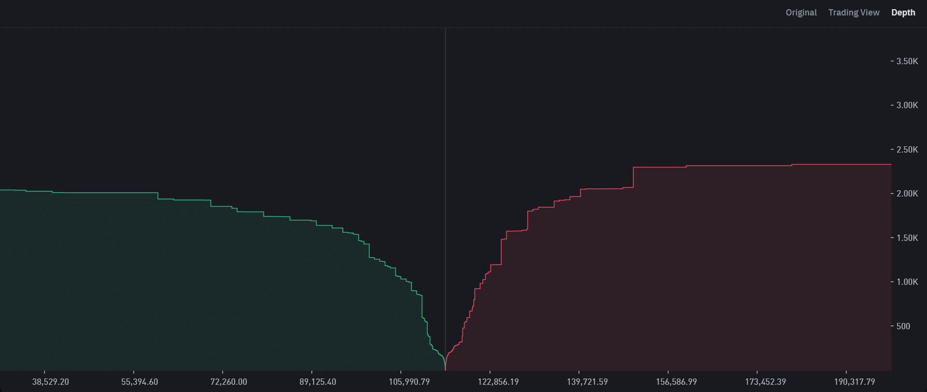Click the 173,452.39 price axis label
This screenshot has height=392, width=927.
(765, 382)
